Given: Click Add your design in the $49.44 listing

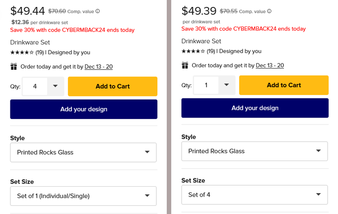Looking at the screenshot, I should click(84, 109).
